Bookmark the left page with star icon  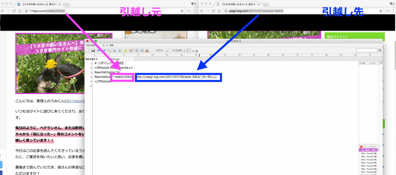point(181,10)
